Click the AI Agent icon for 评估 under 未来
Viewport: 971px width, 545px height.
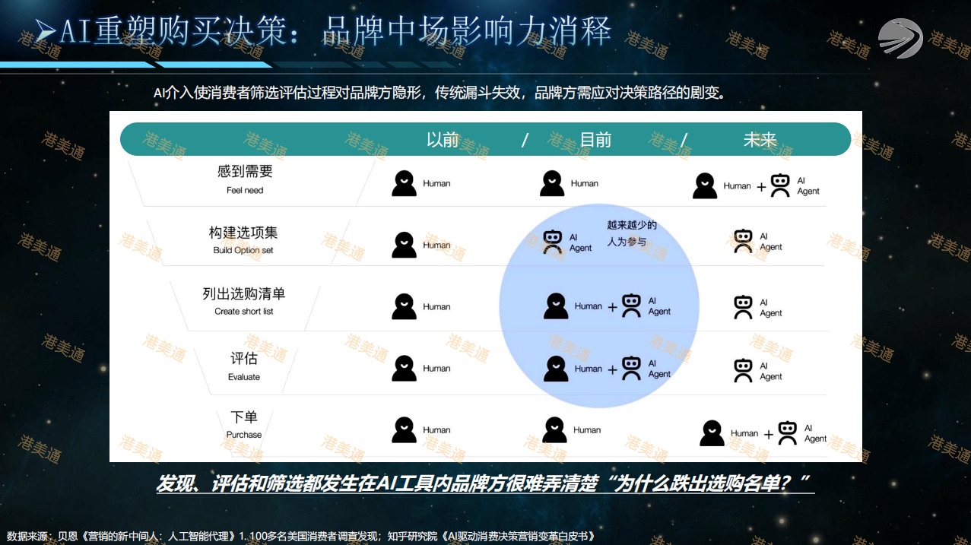(x=744, y=370)
